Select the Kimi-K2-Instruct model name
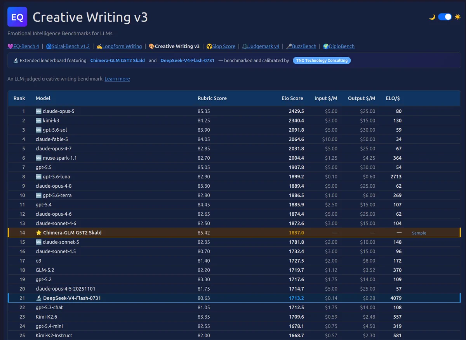 click(x=54, y=335)
